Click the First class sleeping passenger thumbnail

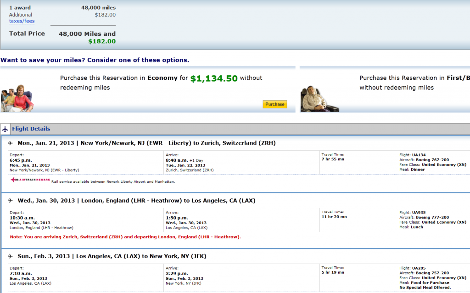319,99
